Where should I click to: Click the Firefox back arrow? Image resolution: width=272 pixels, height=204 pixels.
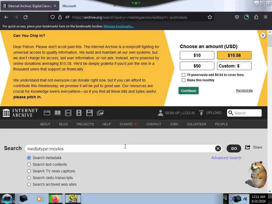point(6,17)
